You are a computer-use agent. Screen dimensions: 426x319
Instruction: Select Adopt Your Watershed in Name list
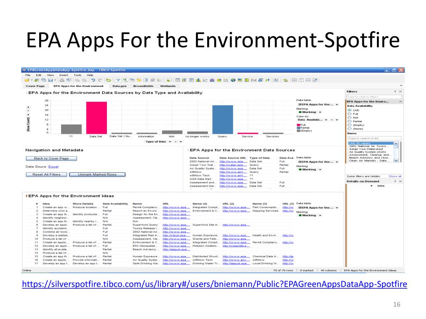[366, 149]
